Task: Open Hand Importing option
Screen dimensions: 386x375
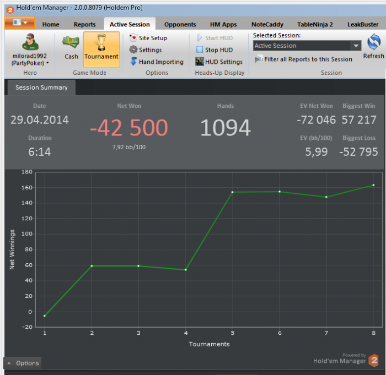Action: pos(161,62)
